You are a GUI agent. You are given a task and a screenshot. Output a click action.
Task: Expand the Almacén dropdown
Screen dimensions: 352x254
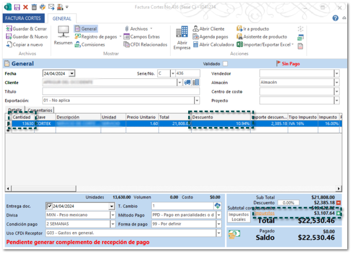pos(336,83)
